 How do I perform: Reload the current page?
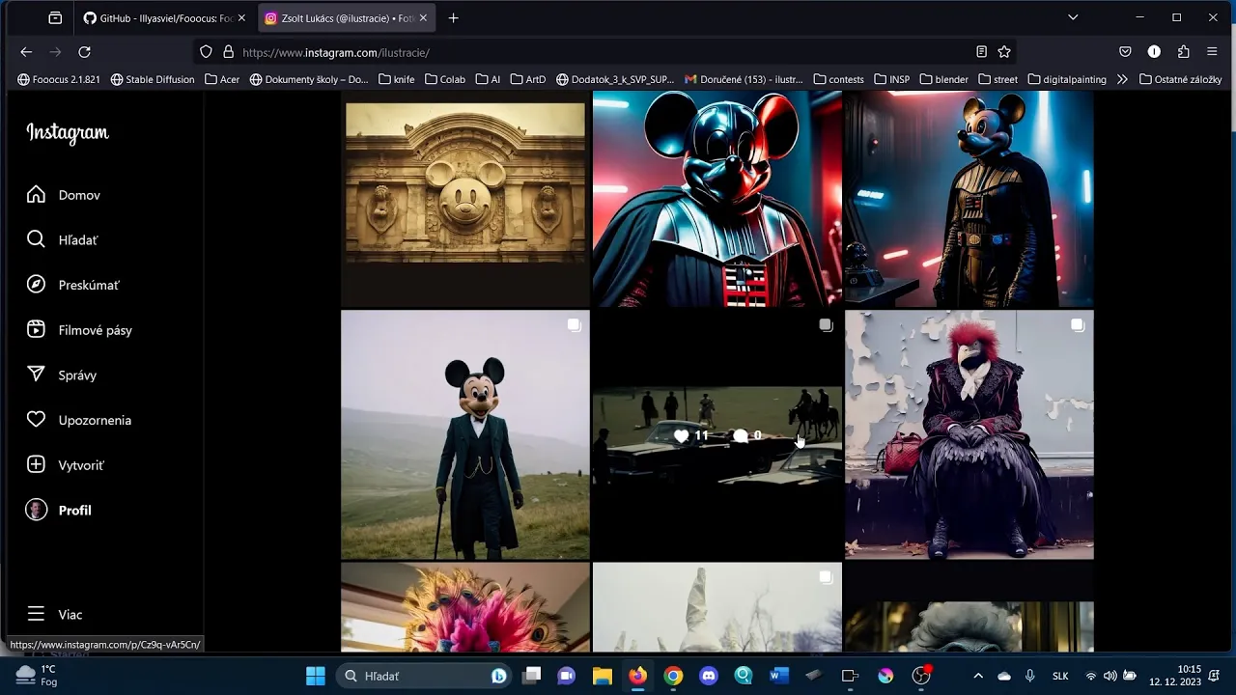pos(85,52)
